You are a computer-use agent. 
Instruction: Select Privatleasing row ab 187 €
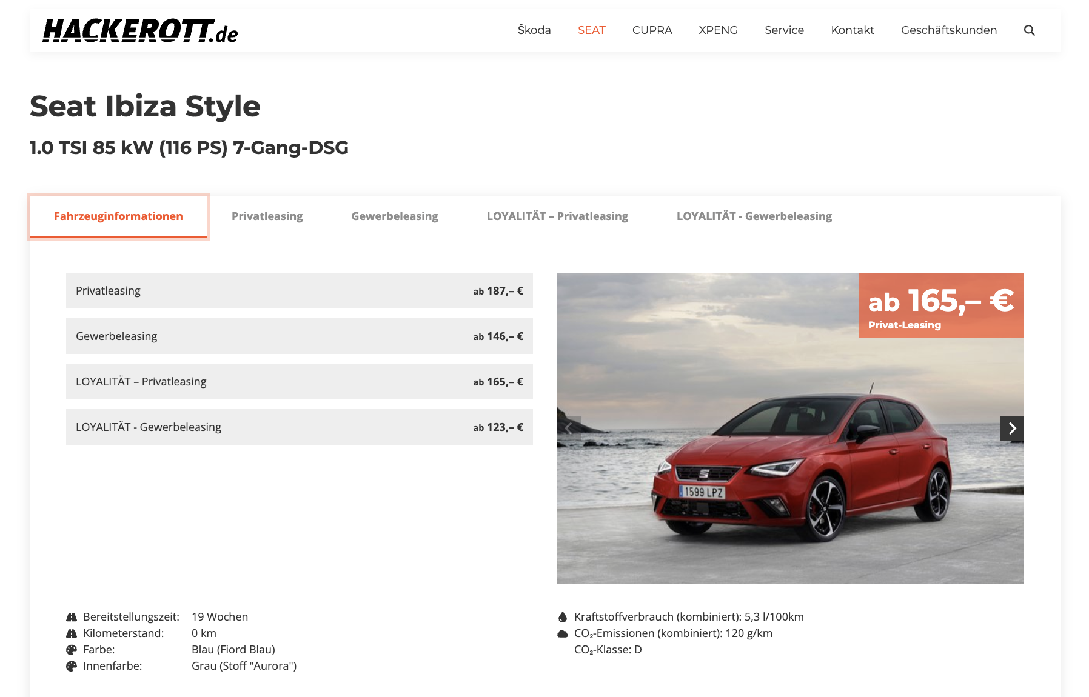pyautogui.click(x=299, y=291)
